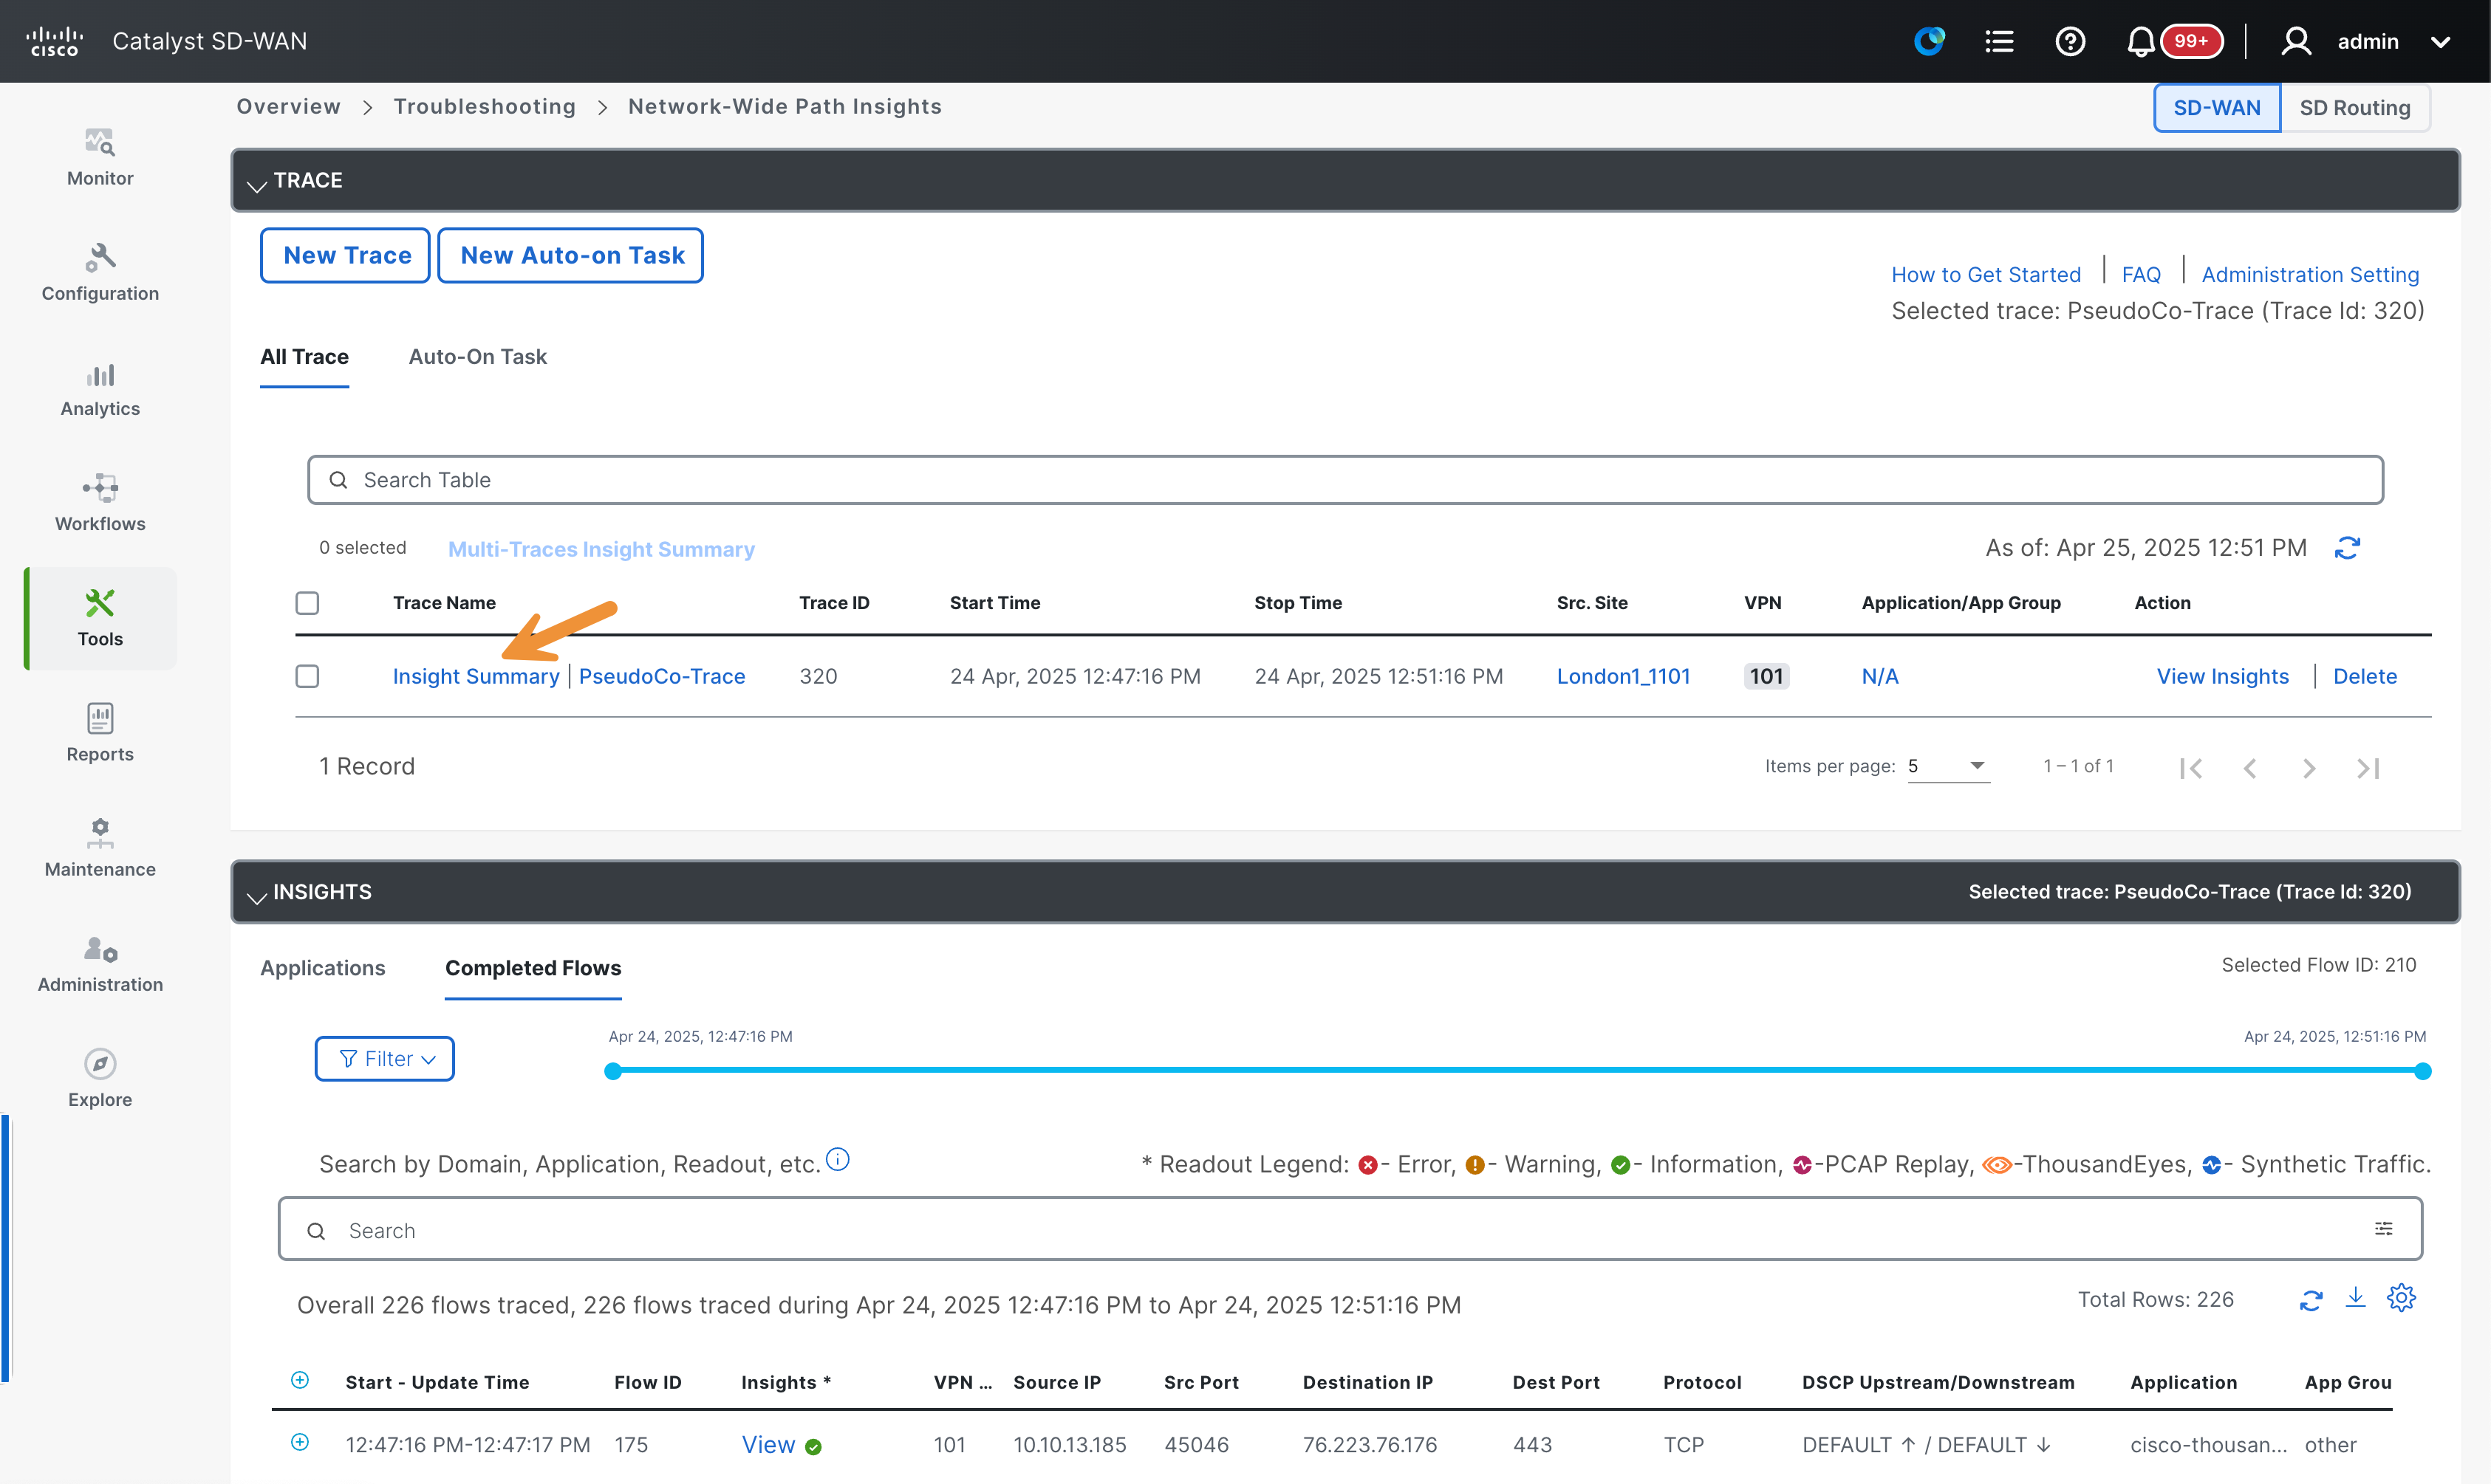
Task: Open Insight Summary for PseudoCo-Trace
Action: click(475, 677)
